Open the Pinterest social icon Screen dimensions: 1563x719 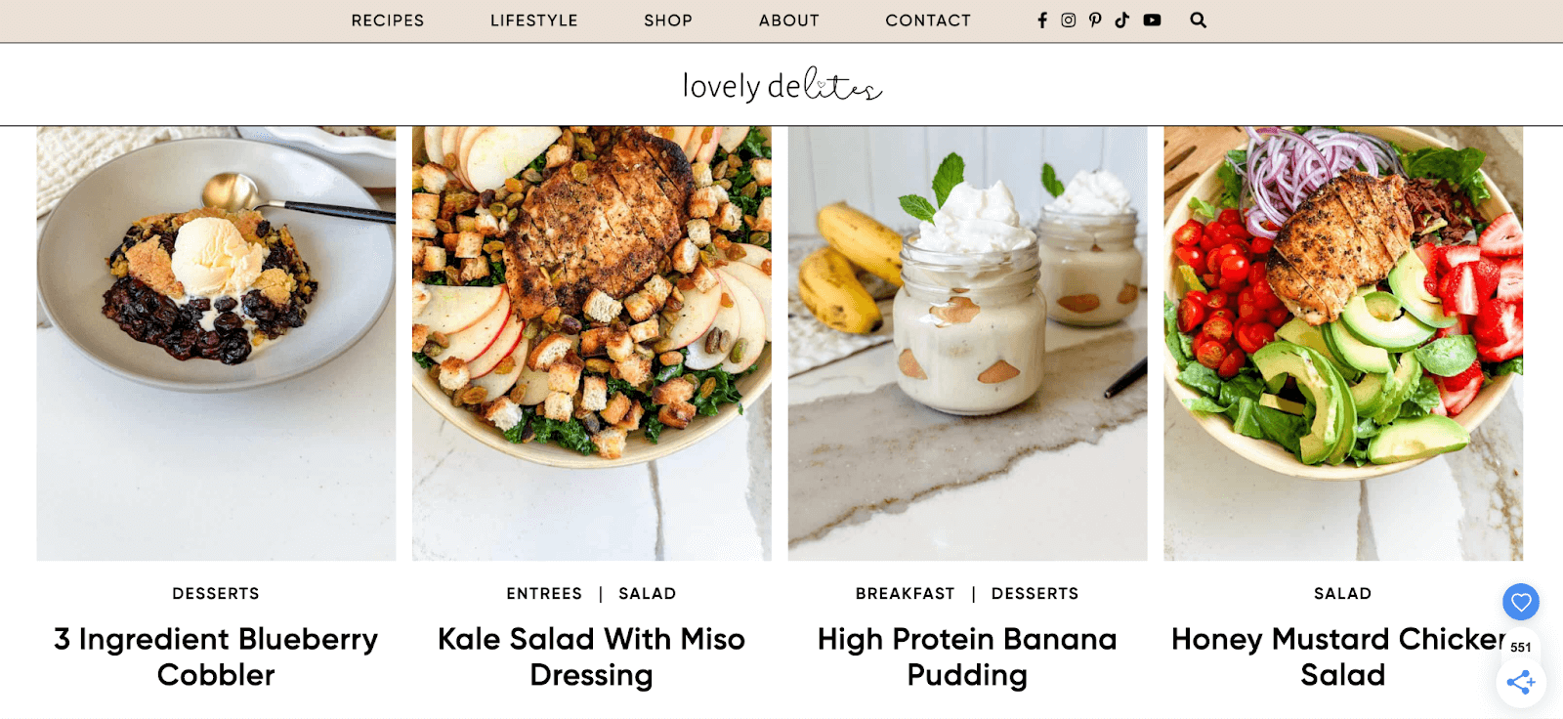click(x=1095, y=20)
